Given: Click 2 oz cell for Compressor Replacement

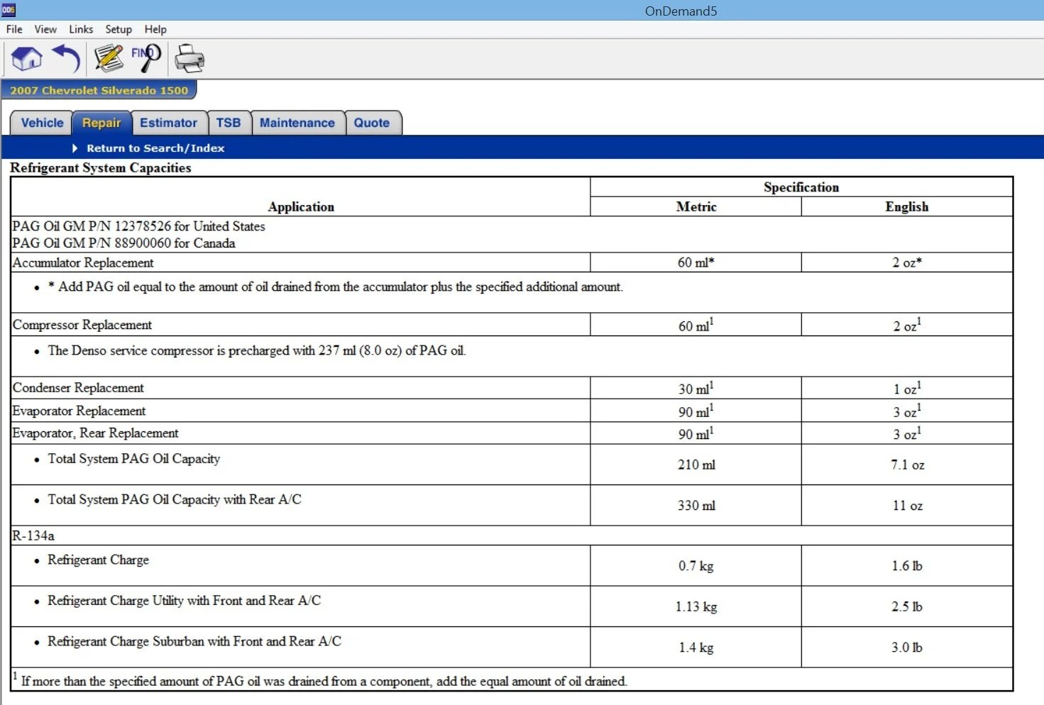Looking at the screenshot, I should (x=907, y=325).
